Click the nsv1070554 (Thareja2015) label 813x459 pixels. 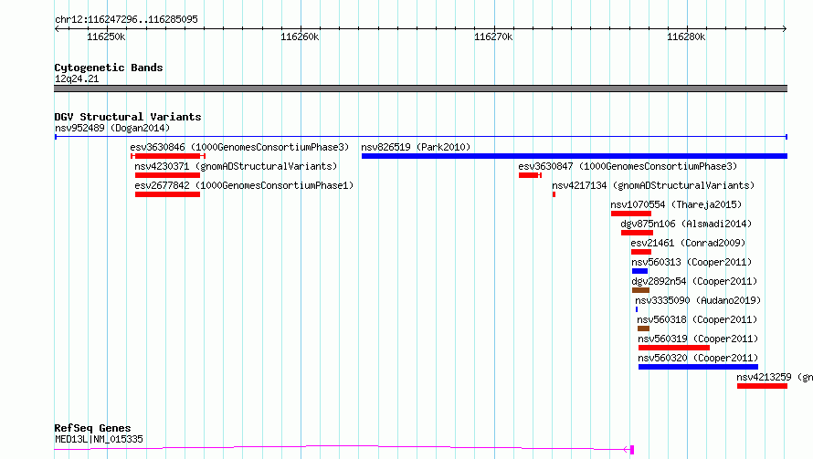[676, 204]
